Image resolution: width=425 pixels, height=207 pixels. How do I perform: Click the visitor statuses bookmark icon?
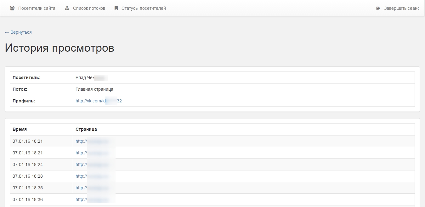coord(116,8)
